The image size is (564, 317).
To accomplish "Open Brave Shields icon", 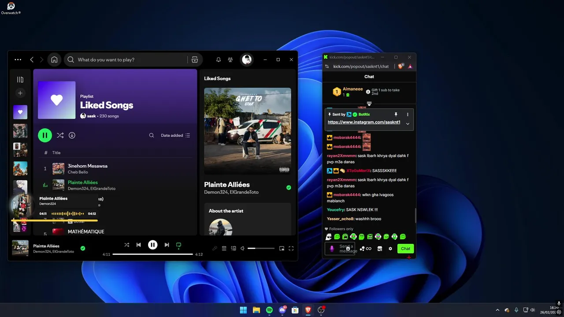I will tap(401, 66).
